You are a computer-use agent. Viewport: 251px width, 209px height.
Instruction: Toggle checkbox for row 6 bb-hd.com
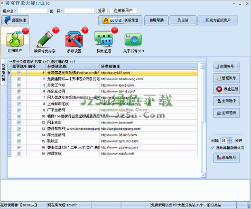coord(19,91)
